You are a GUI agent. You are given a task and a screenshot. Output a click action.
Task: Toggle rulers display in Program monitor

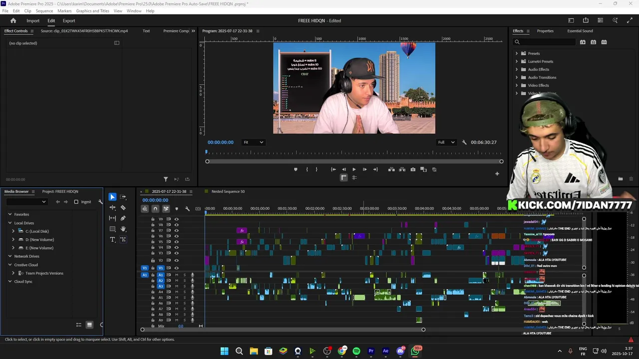click(x=343, y=178)
